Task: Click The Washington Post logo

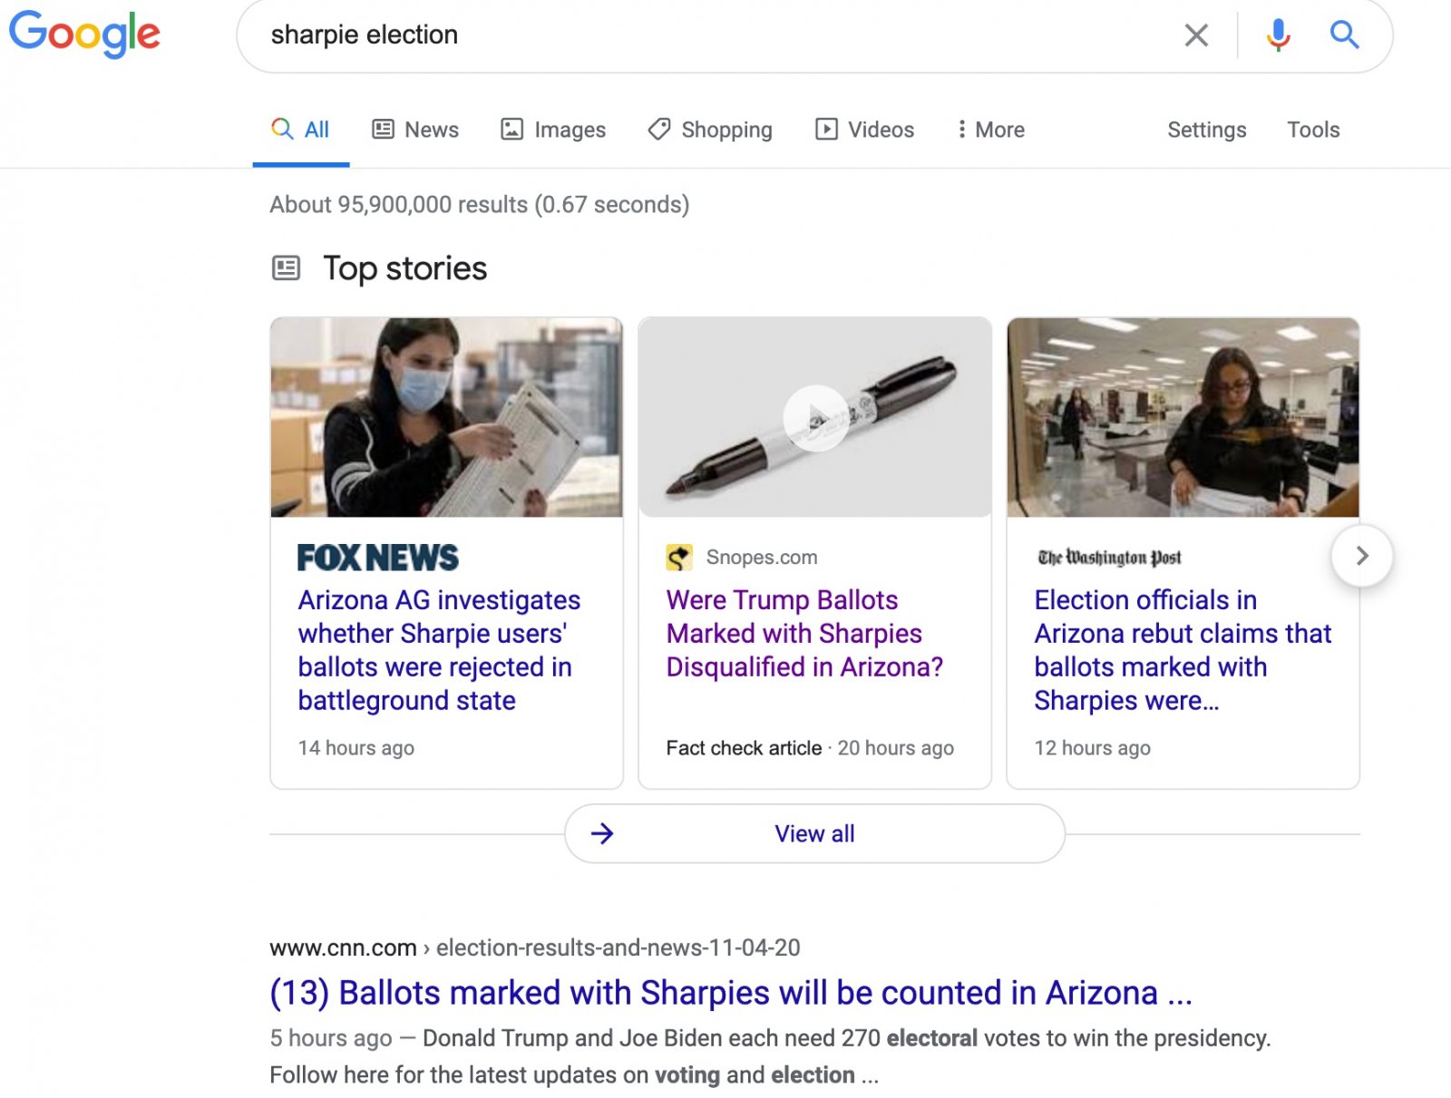Action: (x=1109, y=558)
